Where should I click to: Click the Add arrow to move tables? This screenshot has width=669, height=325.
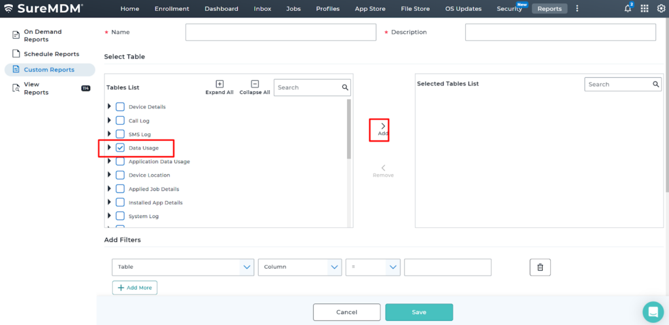(383, 126)
